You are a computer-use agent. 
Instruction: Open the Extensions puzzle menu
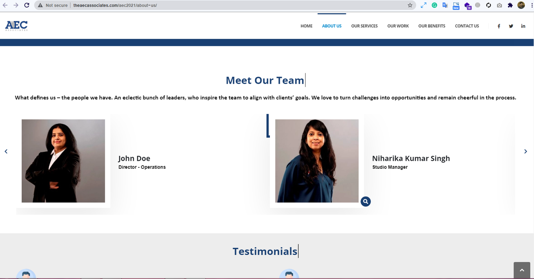(x=510, y=5)
